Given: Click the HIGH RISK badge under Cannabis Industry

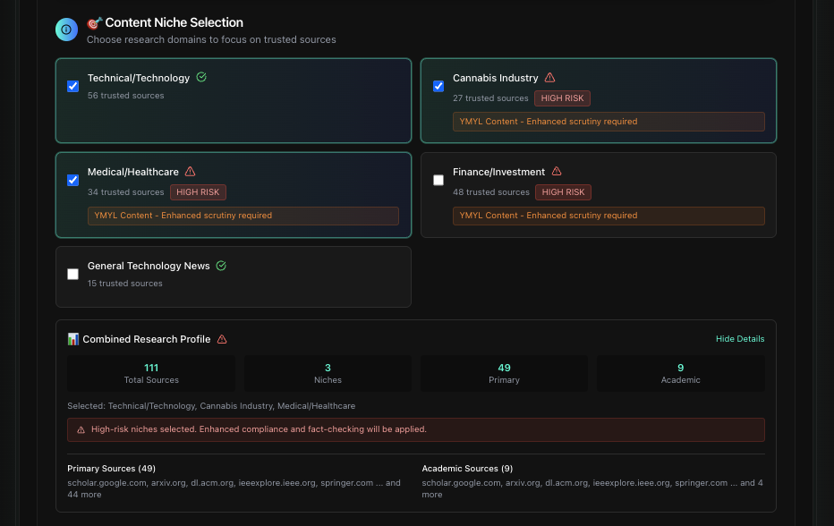Looking at the screenshot, I should coord(562,98).
